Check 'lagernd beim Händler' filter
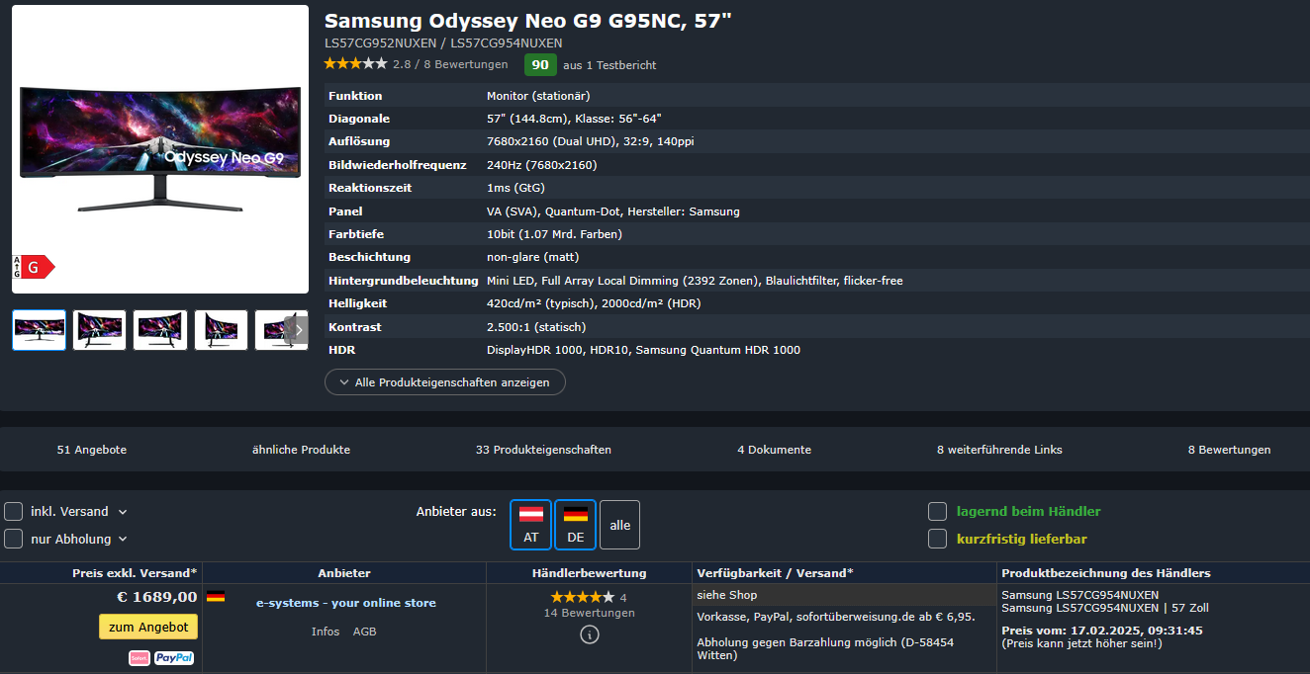This screenshot has height=674, width=1310. pos(937,511)
